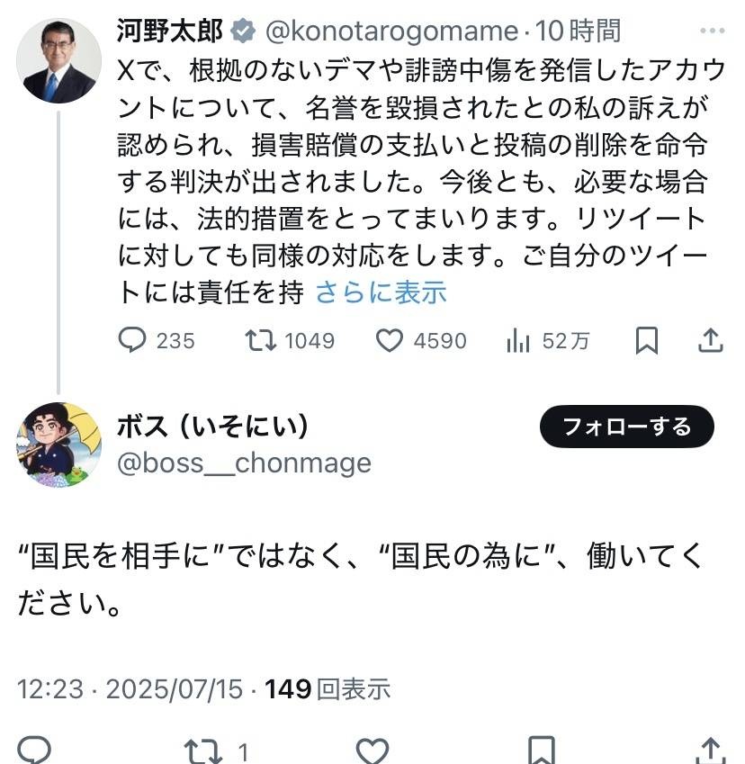Like 河野太郎's post with 4590 likes
Viewport: 745px width, 764px height.
pos(389,341)
